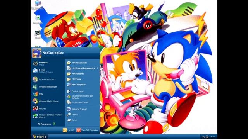
Task: Click the network connection tray icon
Action: (207, 137)
